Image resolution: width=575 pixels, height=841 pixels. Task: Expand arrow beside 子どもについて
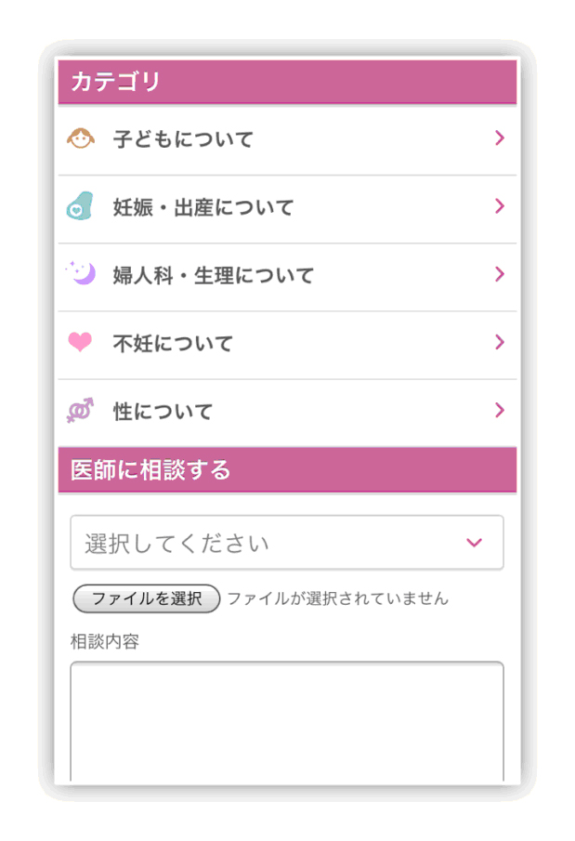tap(500, 138)
